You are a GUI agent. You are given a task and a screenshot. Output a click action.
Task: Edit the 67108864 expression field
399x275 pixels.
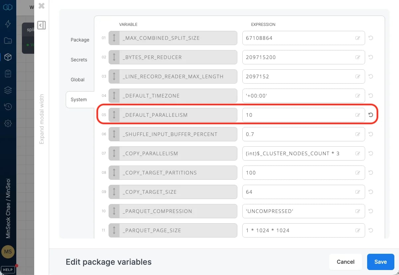coord(304,38)
